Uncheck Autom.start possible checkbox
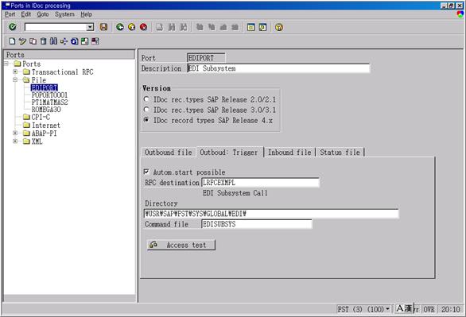This screenshot has width=466, height=317. [x=146, y=172]
